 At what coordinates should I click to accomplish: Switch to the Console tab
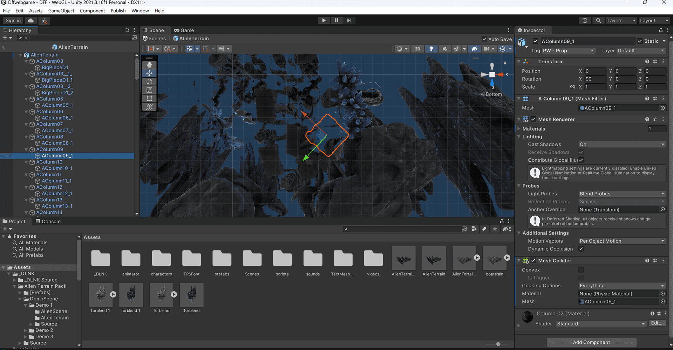tap(48, 222)
